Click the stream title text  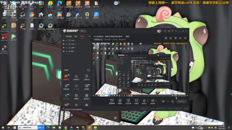(x=108, y=36)
